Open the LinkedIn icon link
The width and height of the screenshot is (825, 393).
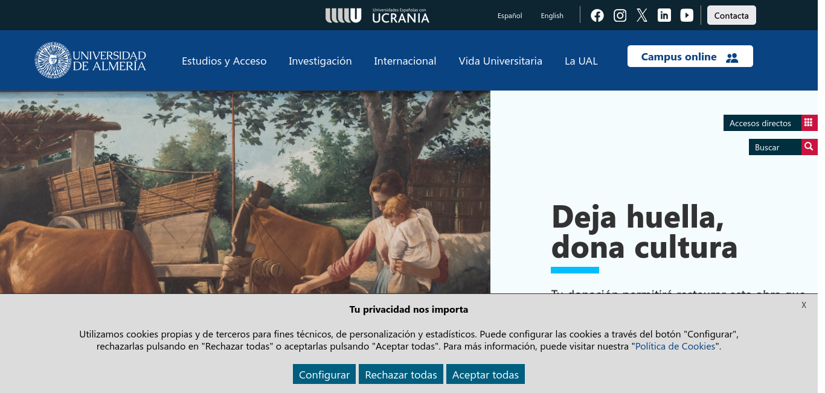(x=664, y=16)
